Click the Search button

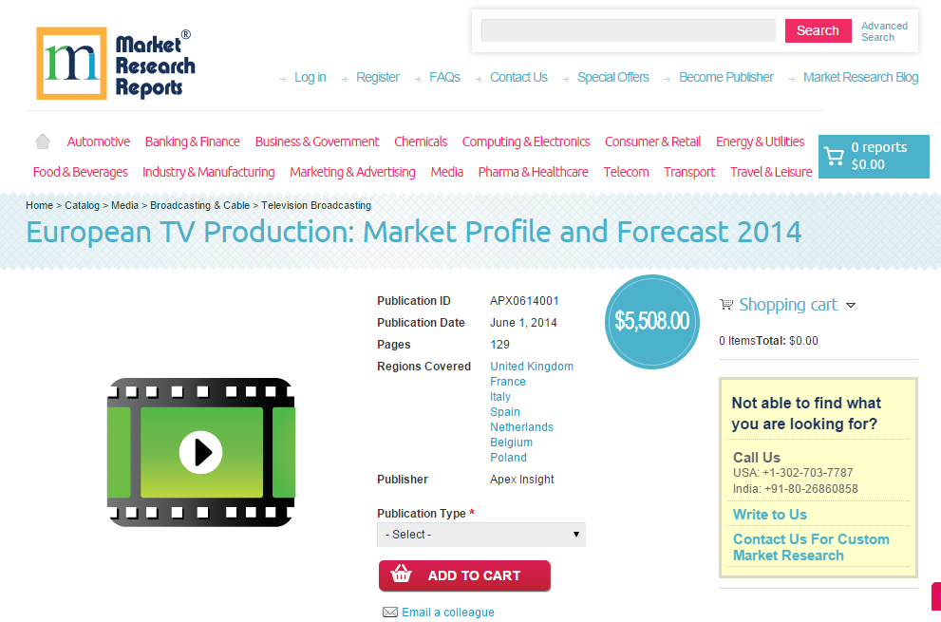[x=818, y=30]
